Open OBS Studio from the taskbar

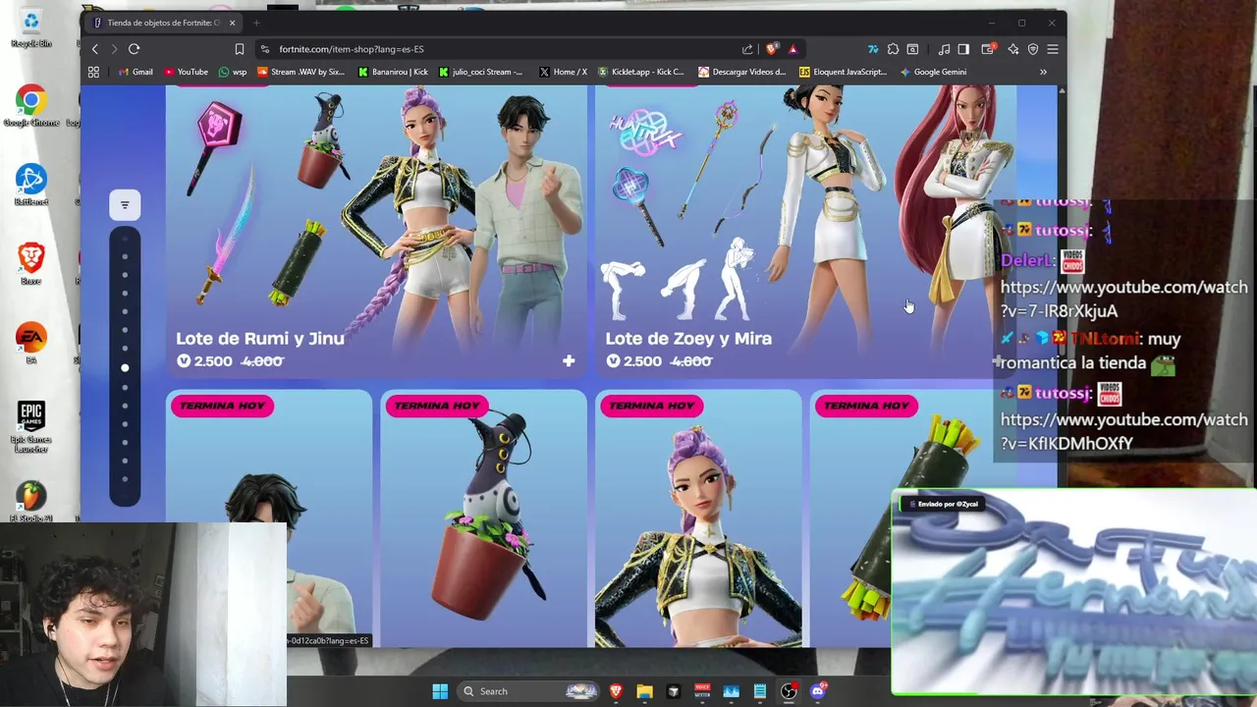[789, 691]
